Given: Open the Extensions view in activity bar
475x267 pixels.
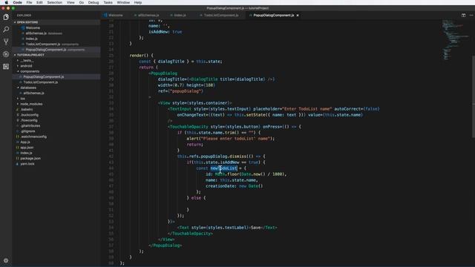Looking at the screenshot, I should coord(6,67).
